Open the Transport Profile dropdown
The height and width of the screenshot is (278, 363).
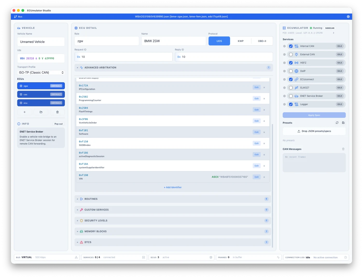click(41, 72)
